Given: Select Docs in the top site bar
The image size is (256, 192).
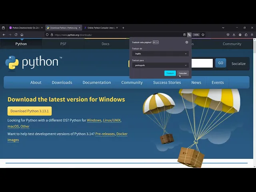Looking at the screenshot, I should tap(106, 44).
